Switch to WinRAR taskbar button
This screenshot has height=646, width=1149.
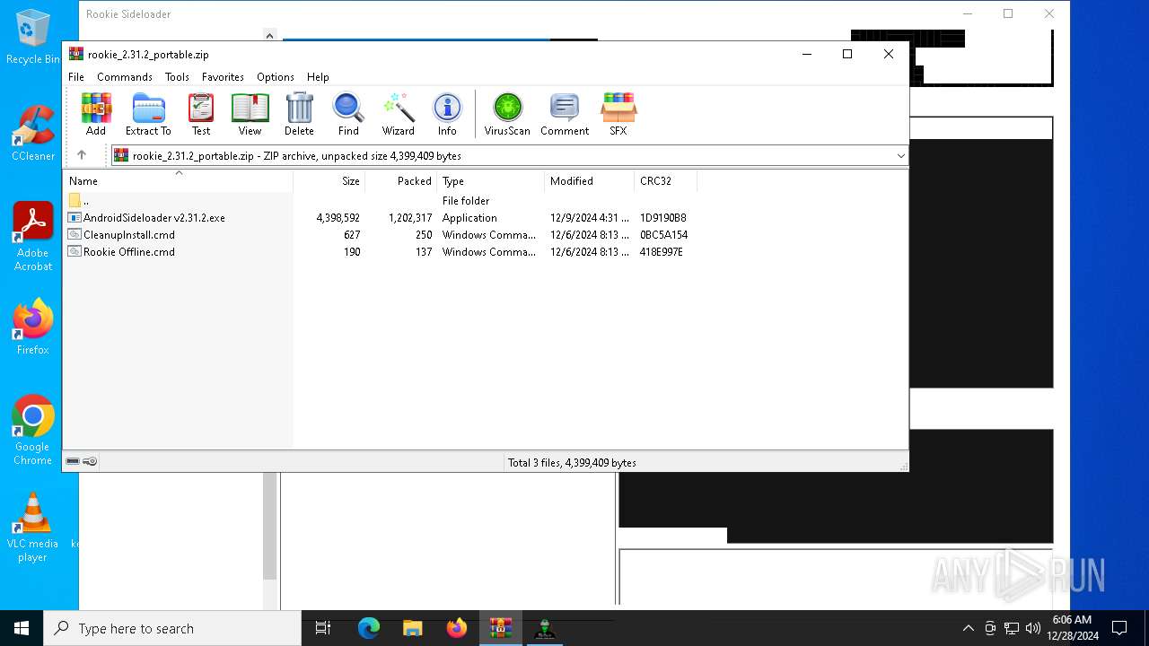click(x=500, y=628)
